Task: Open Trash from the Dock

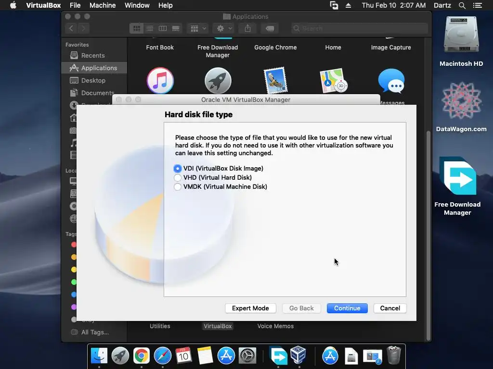Action: tap(394, 355)
